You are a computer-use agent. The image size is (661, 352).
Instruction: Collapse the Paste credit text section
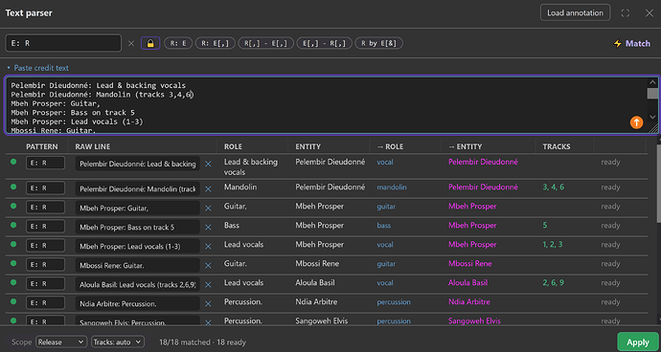pos(38,68)
